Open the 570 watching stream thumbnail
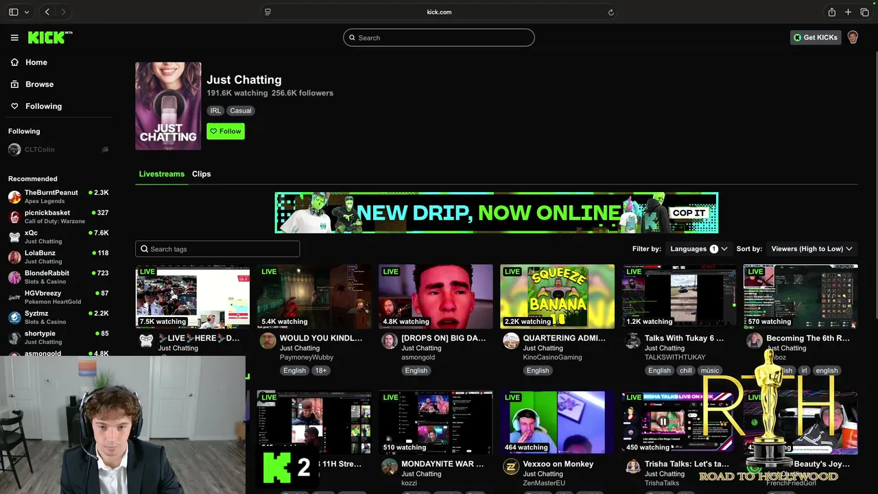This screenshot has height=494, width=878. (800, 296)
